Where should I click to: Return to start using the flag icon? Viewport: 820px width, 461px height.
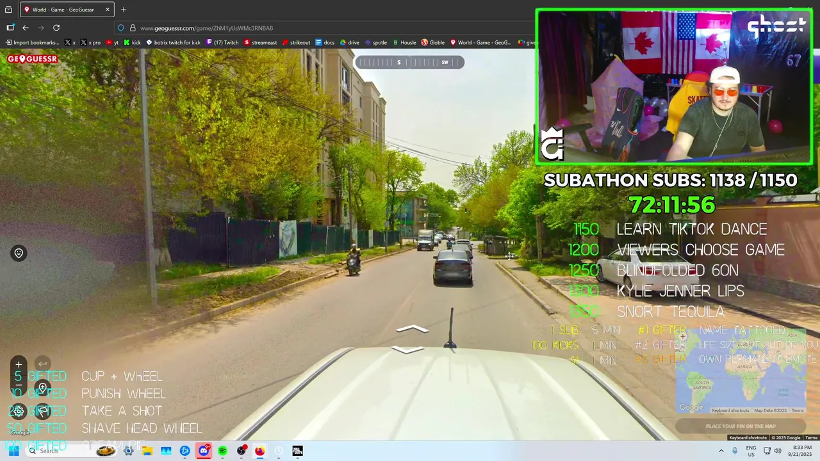(x=42, y=411)
